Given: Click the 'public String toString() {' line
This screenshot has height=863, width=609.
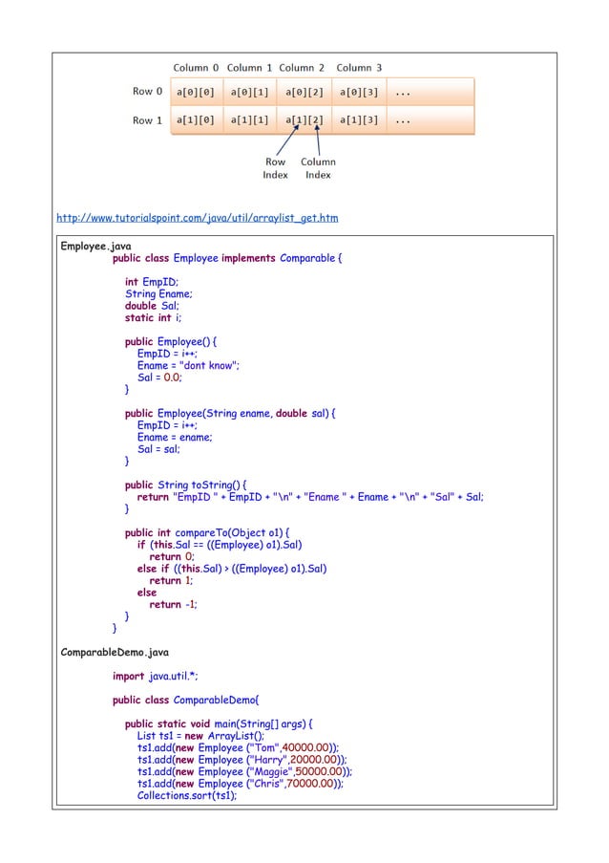Looking at the screenshot, I should tap(186, 485).
